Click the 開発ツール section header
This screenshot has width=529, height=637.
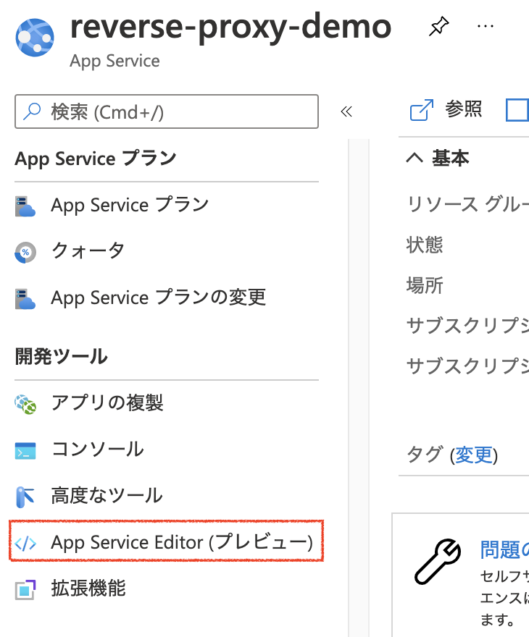pyautogui.click(x=62, y=356)
